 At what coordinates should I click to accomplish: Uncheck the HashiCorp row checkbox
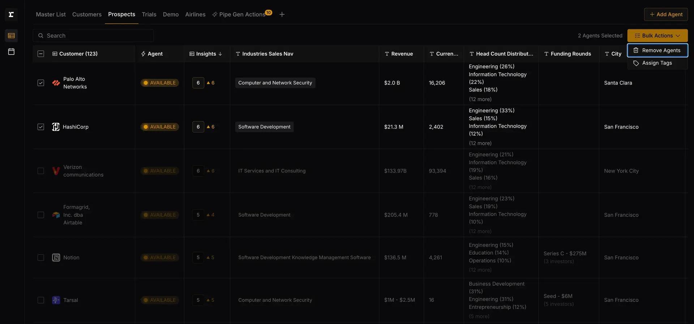coord(41,127)
